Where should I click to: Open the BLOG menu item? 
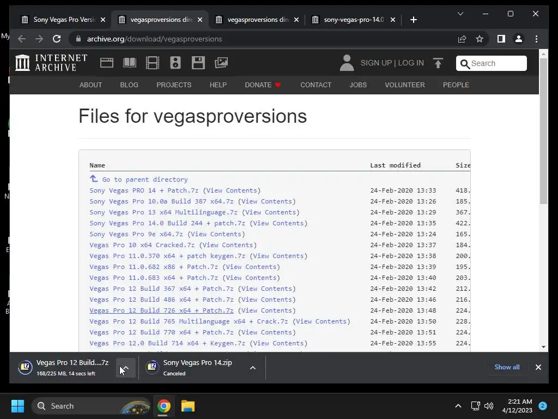tap(129, 85)
